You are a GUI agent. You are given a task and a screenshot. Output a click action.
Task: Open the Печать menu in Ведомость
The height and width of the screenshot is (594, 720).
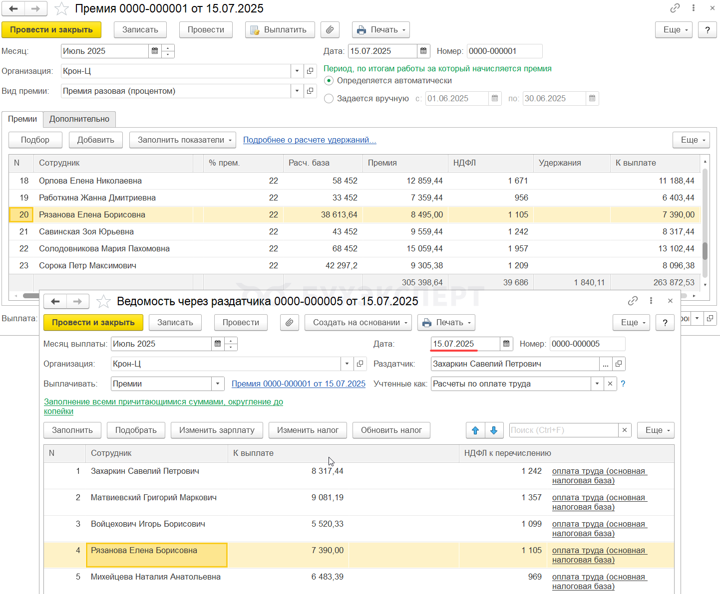[x=446, y=323]
